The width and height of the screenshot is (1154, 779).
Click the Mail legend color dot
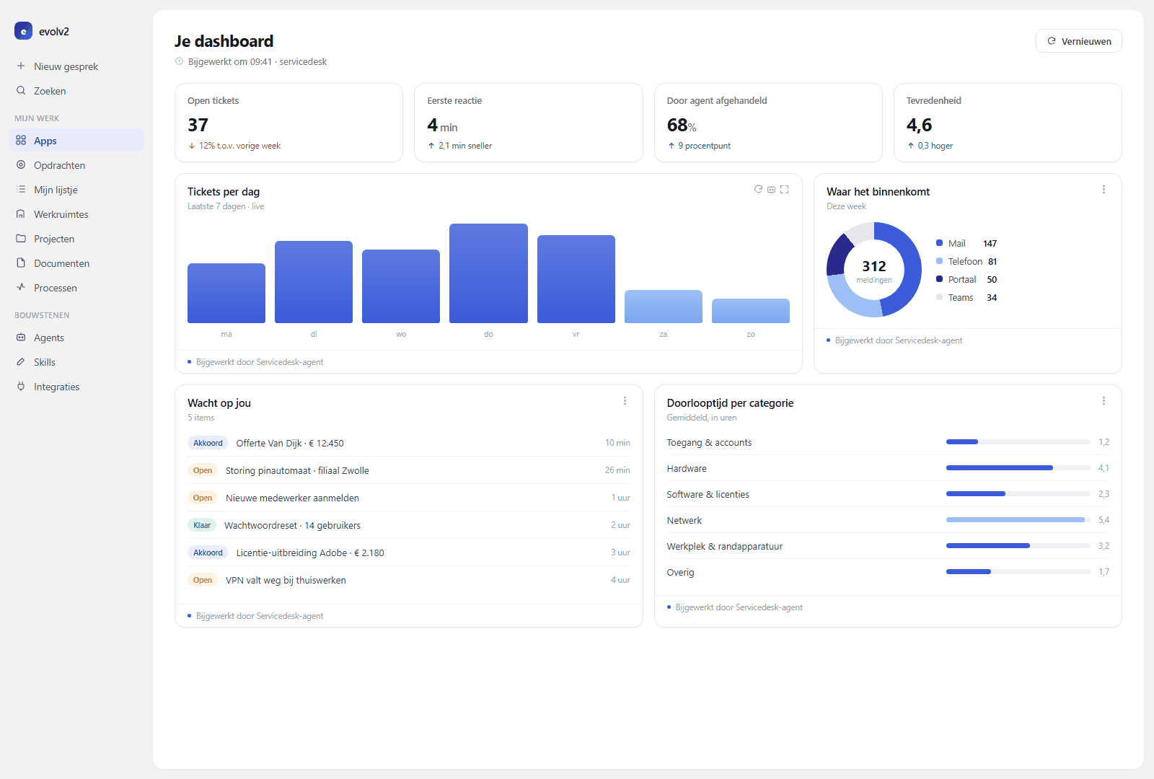coord(939,243)
